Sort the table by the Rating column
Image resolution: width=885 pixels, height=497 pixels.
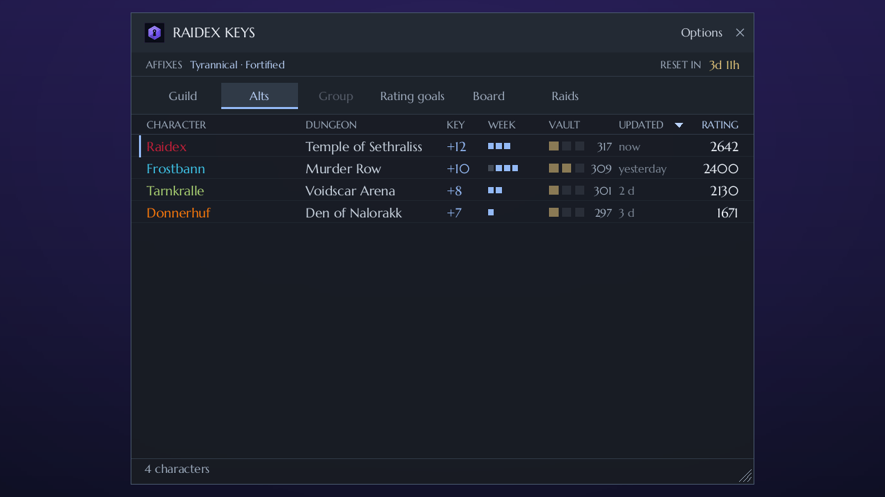720,125
